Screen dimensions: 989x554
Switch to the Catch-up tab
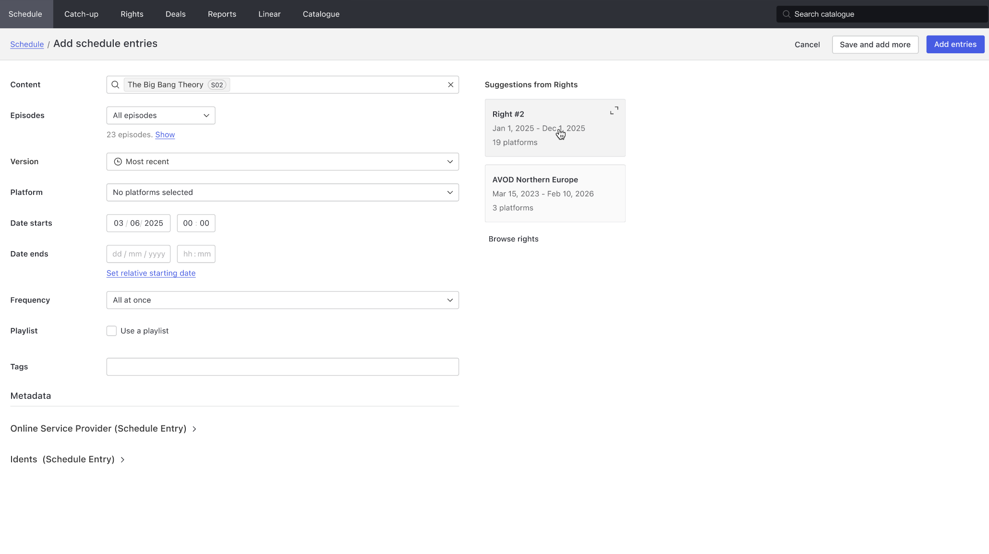coord(81,14)
